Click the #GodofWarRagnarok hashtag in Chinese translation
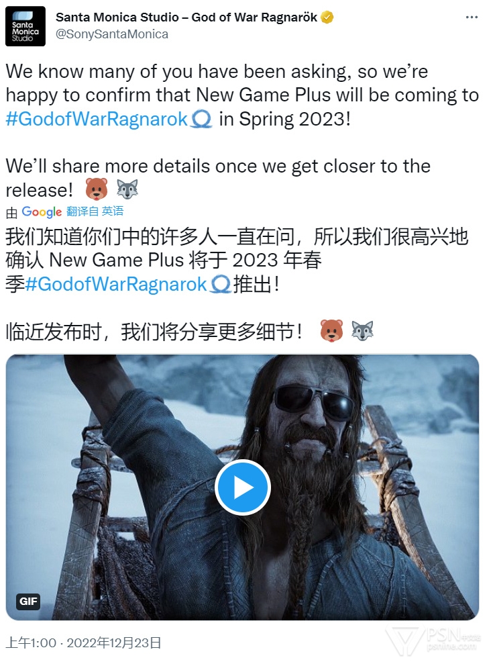Image resolution: width=489 pixels, height=664 pixels. (x=116, y=284)
